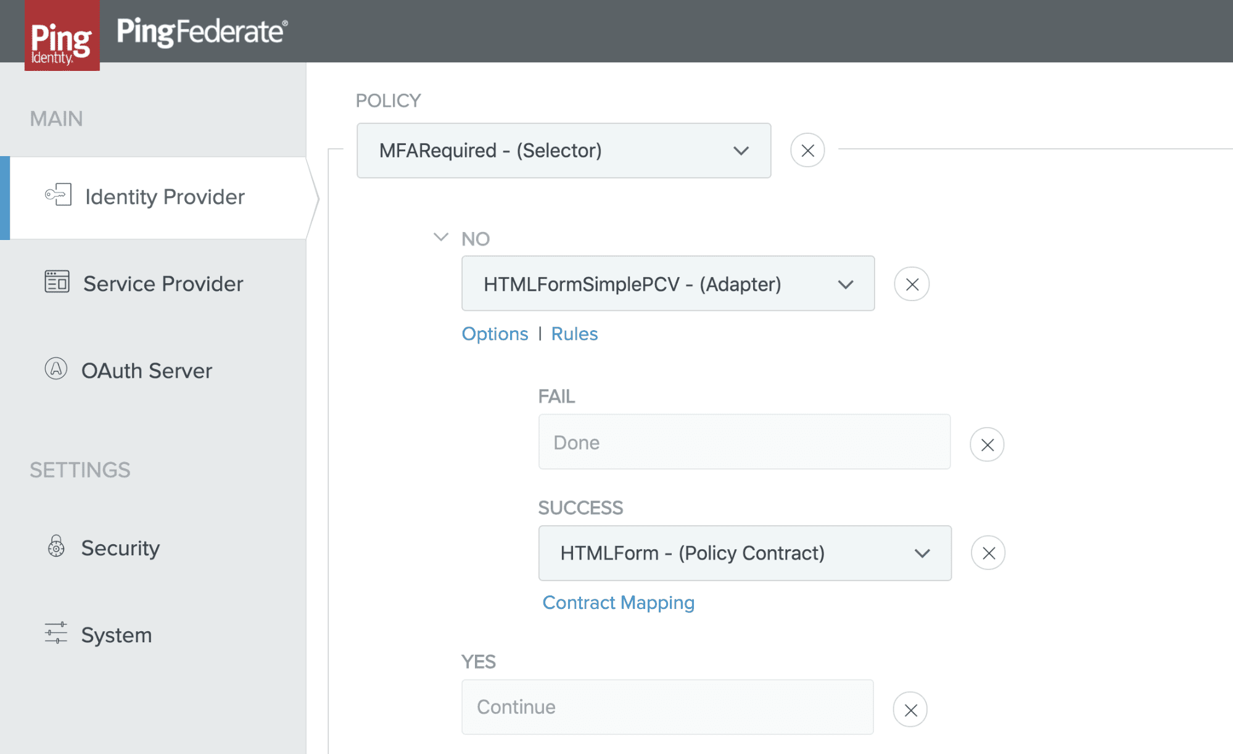Click the Options link
Screen dimensions: 1233x754
tap(495, 334)
